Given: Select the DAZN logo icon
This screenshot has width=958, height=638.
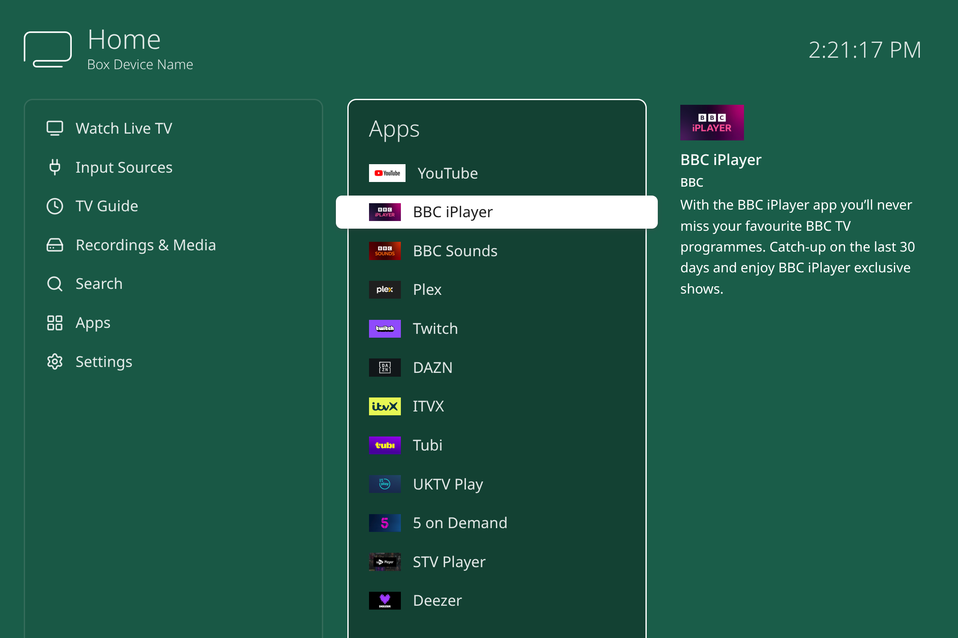Looking at the screenshot, I should coord(385,367).
